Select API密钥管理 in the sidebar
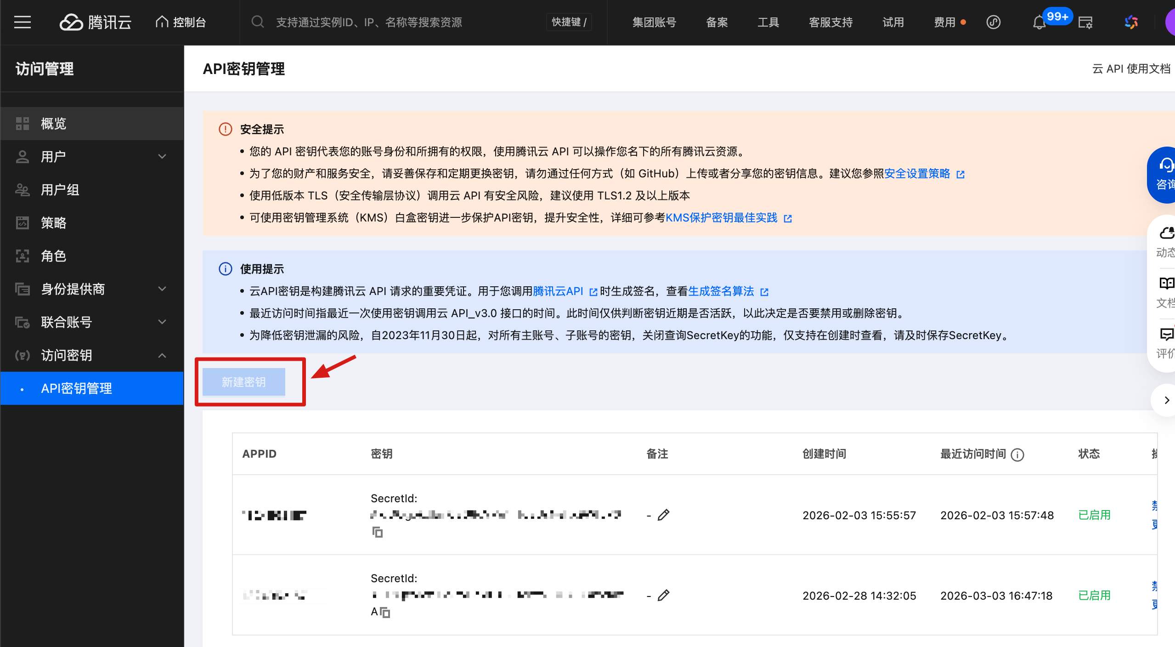Image resolution: width=1175 pixels, height=647 pixels. tap(77, 388)
